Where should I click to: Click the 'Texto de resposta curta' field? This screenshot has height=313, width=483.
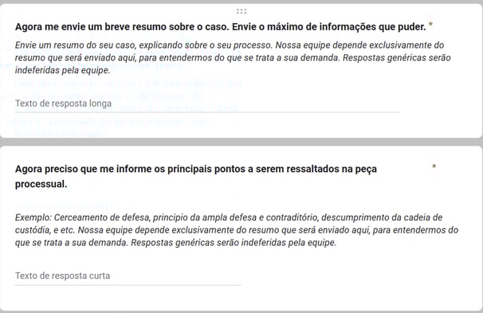pyautogui.click(x=128, y=276)
